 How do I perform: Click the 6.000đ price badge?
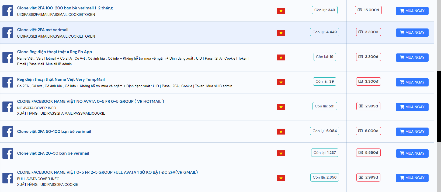(368, 131)
